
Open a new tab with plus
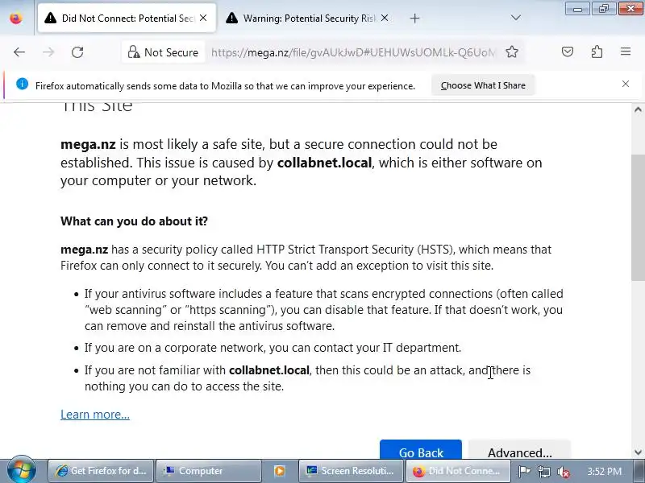(414, 18)
